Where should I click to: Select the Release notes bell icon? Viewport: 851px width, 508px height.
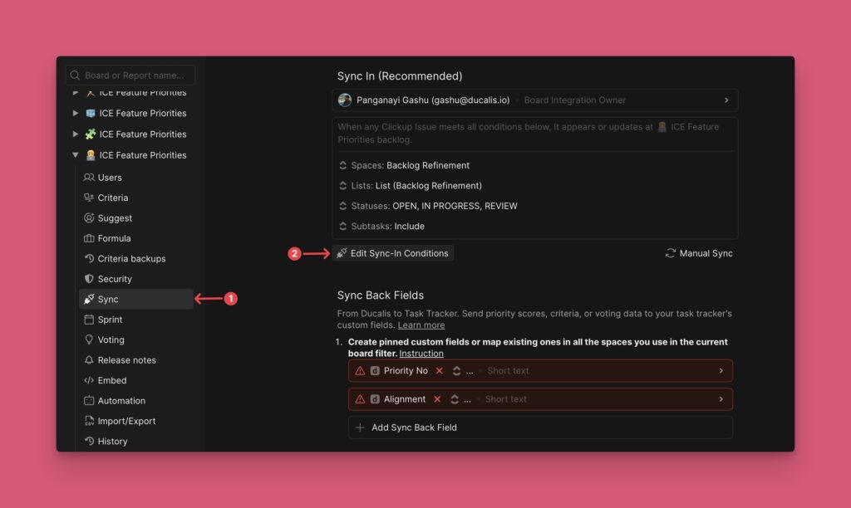pos(87,359)
